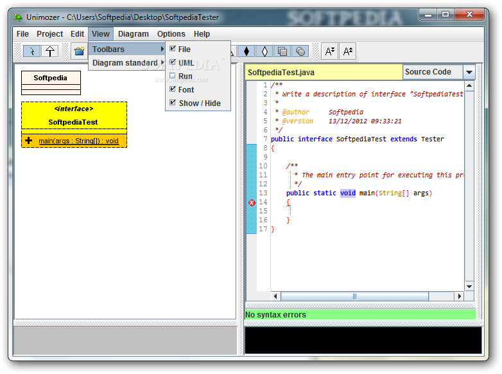
Task: Click the black console output area
Action: [x=363, y=340]
